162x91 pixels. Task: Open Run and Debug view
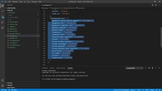click(x=3, y=22)
